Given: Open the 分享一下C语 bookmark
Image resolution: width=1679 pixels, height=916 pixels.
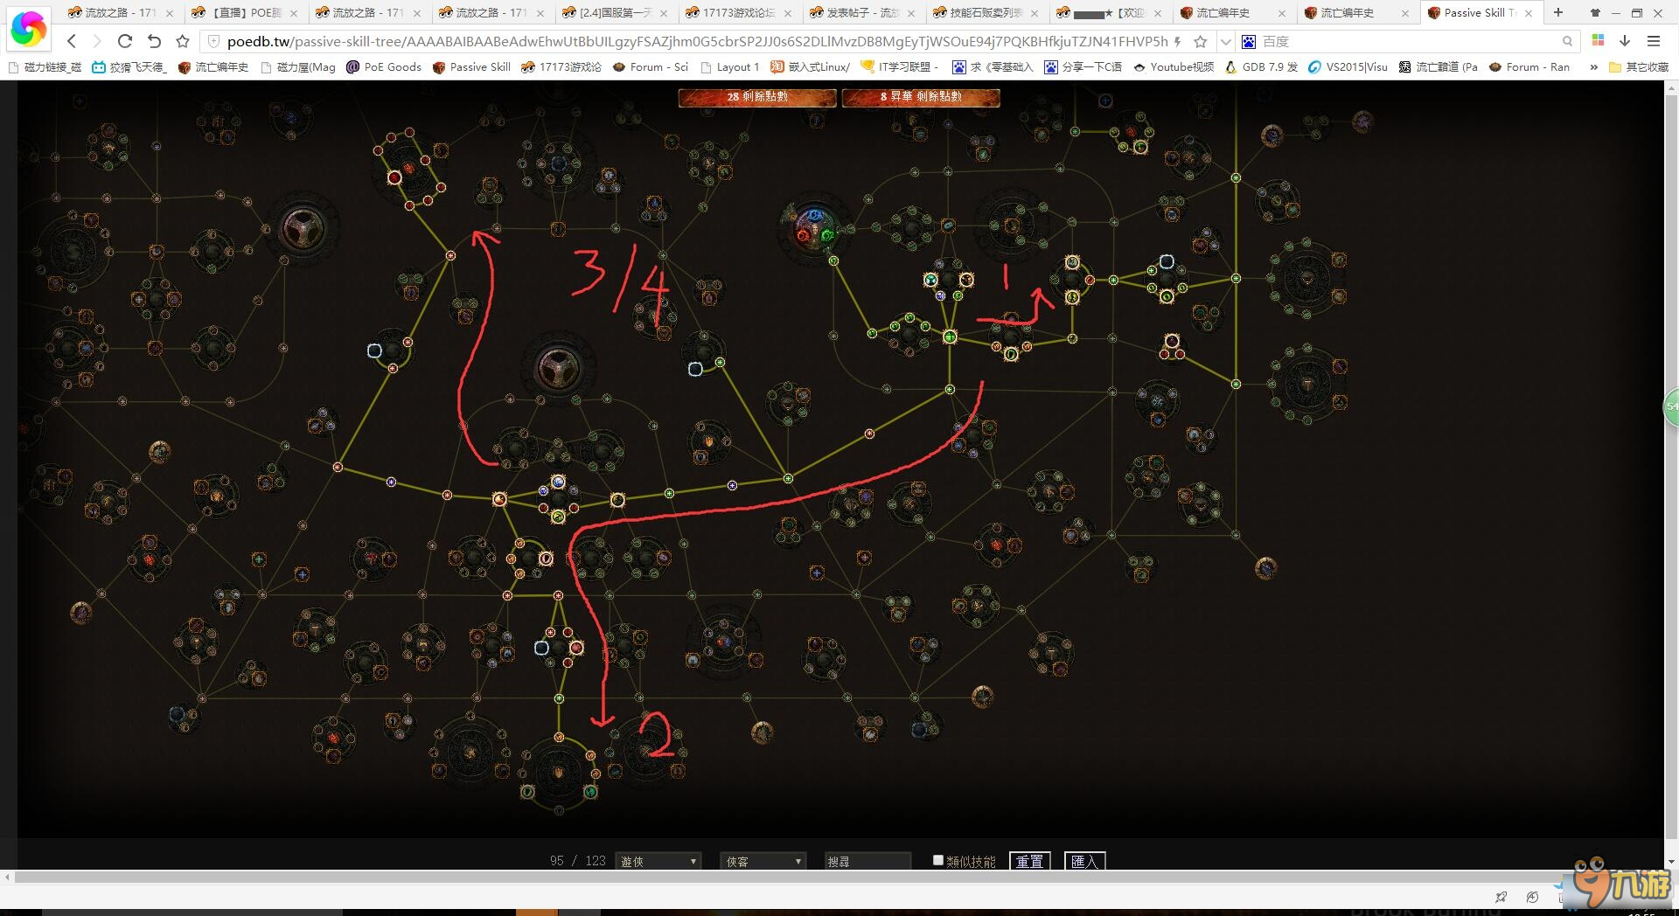Looking at the screenshot, I should [1083, 66].
